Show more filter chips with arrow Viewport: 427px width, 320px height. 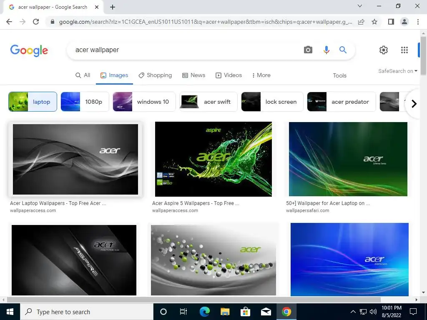click(x=414, y=104)
